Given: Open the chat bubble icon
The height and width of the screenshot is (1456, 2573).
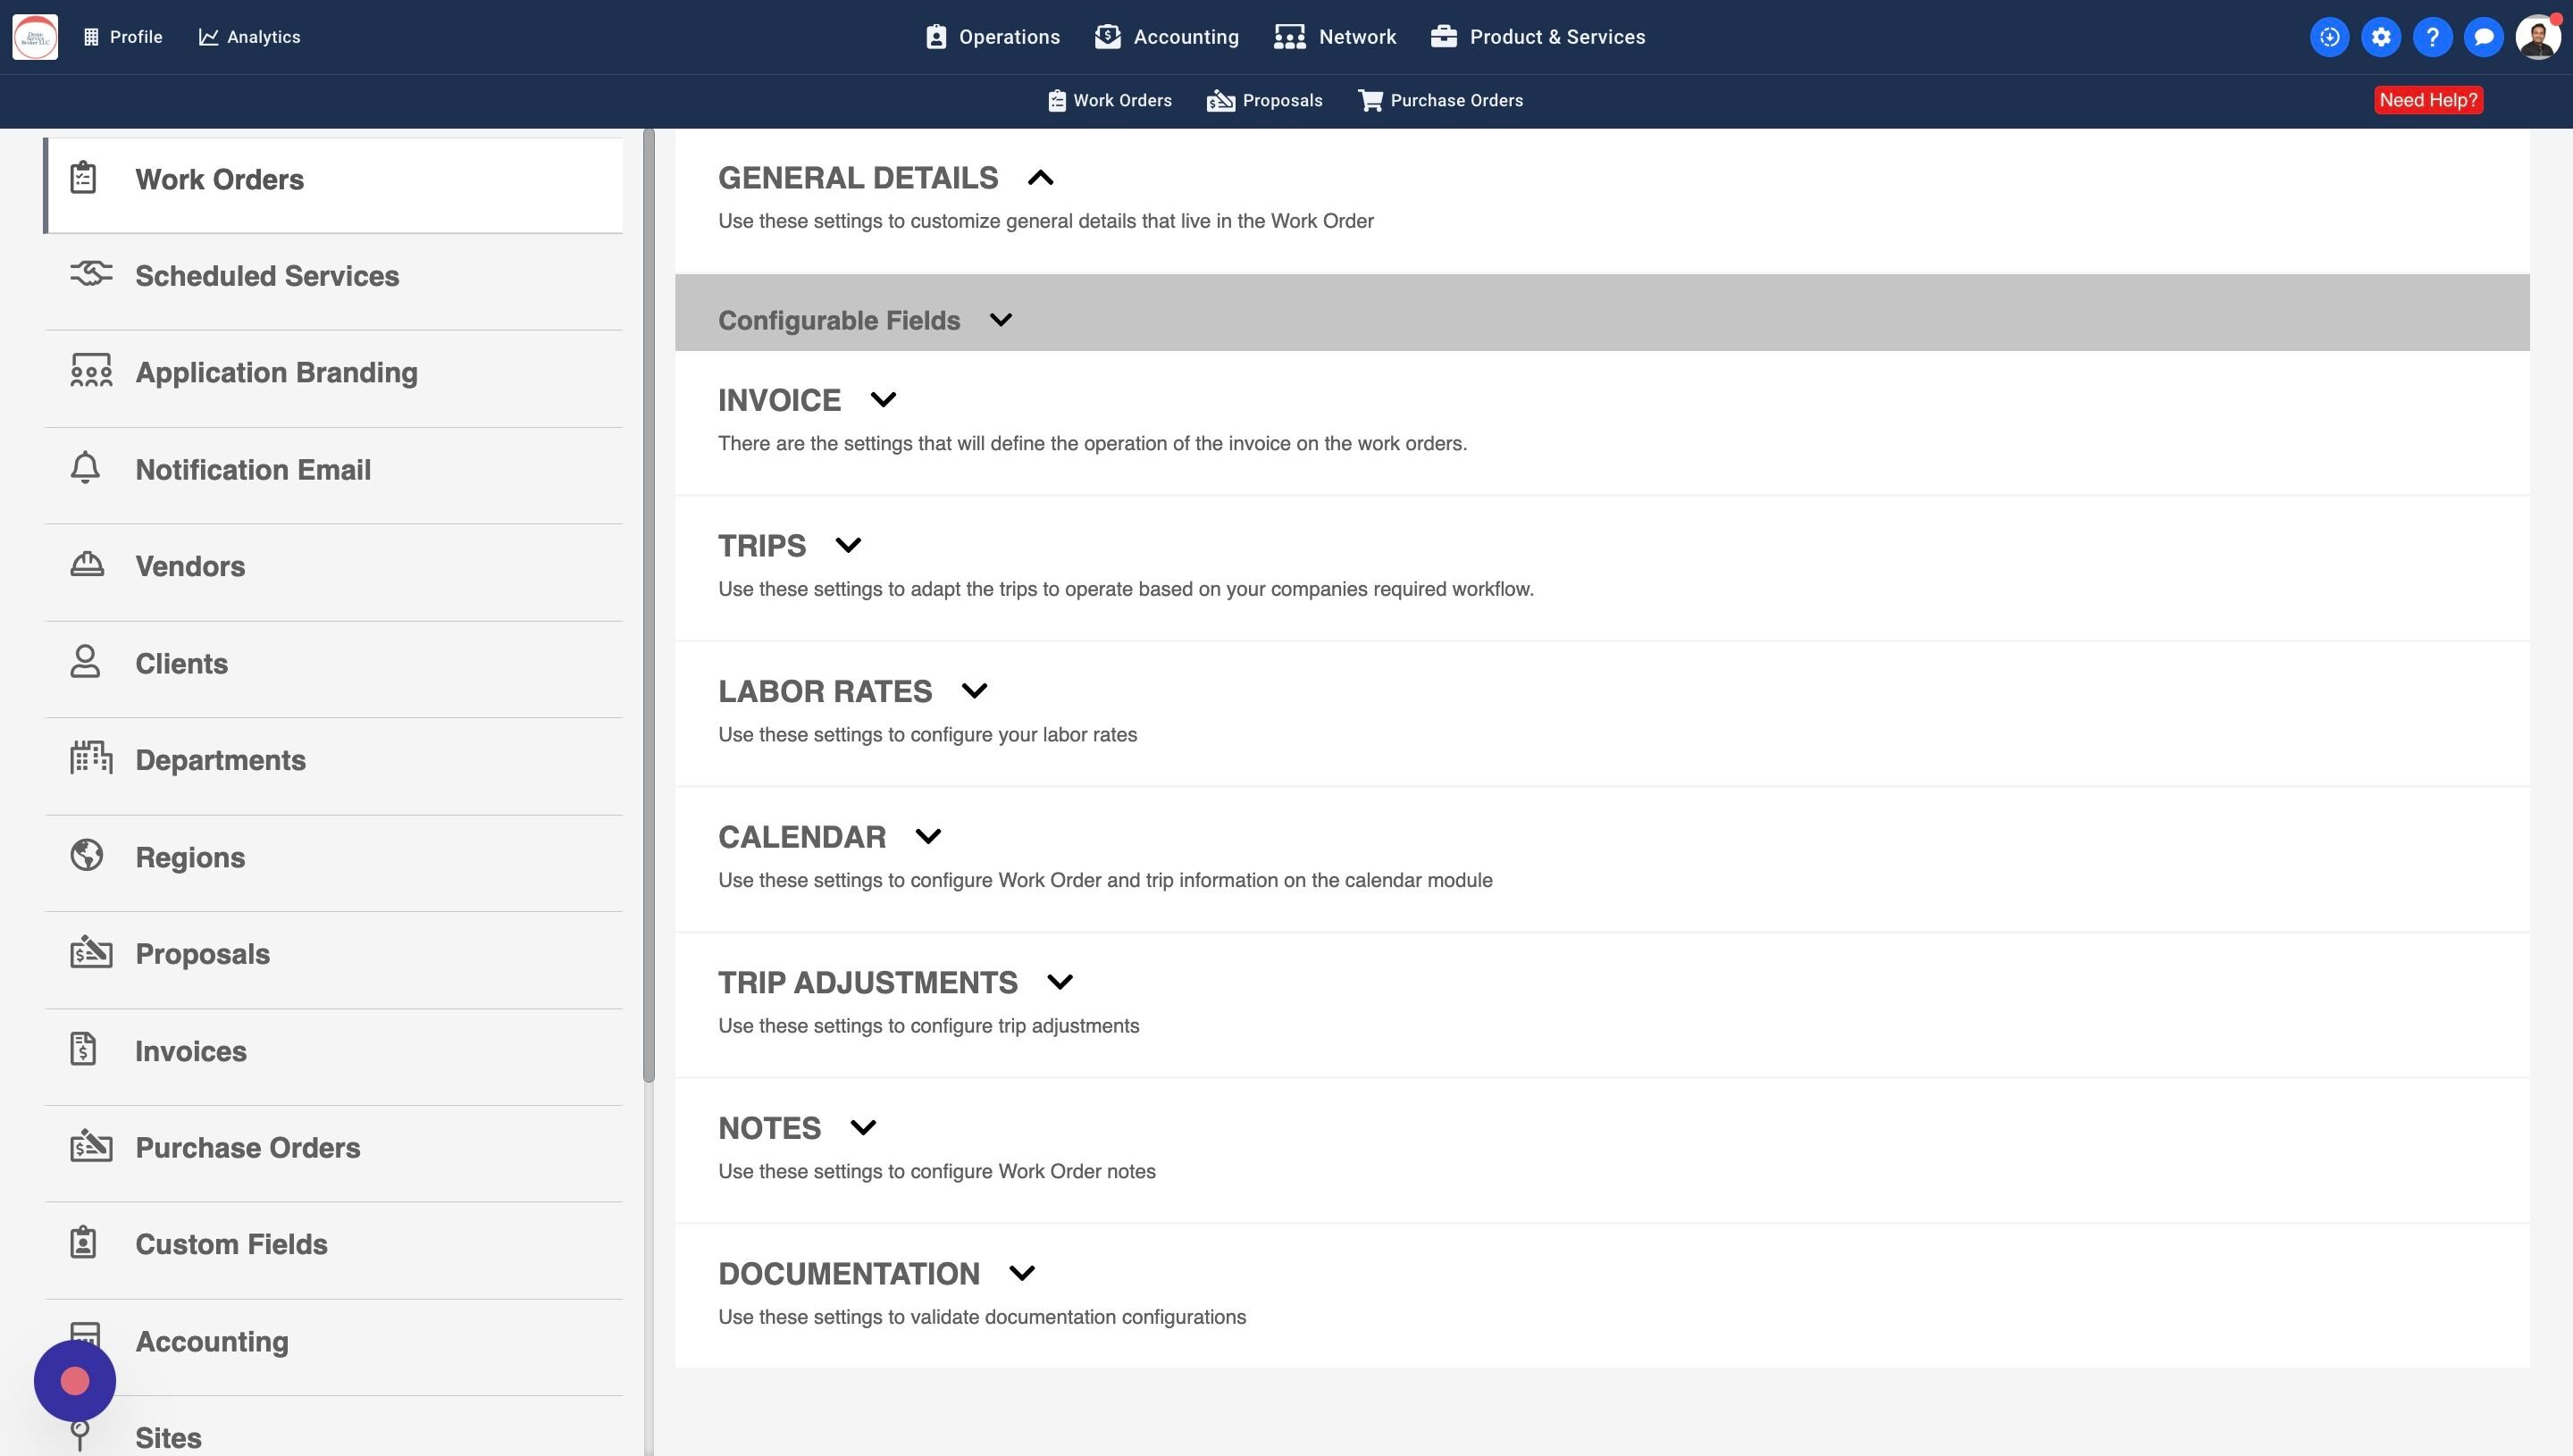Looking at the screenshot, I should [2483, 37].
